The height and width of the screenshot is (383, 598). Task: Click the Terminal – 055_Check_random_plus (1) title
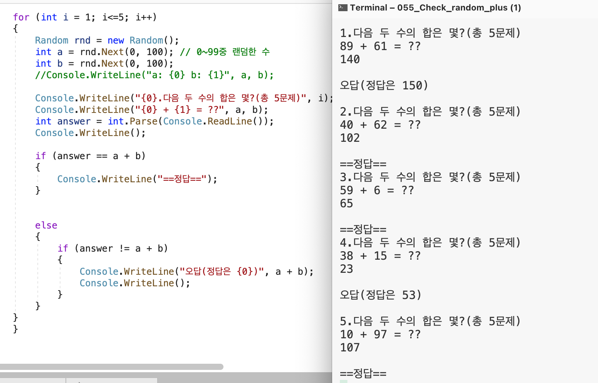435,8
